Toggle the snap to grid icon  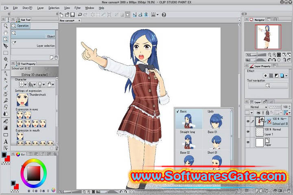click(x=146, y=15)
